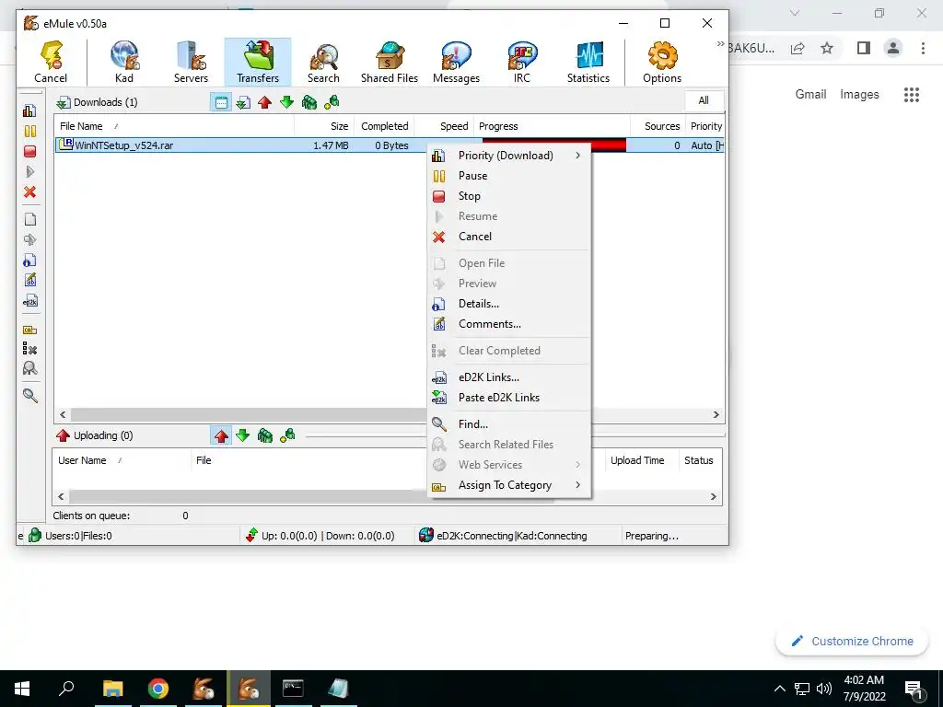The image size is (943, 707).
Task: Open the Statistics window
Action: [588, 62]
